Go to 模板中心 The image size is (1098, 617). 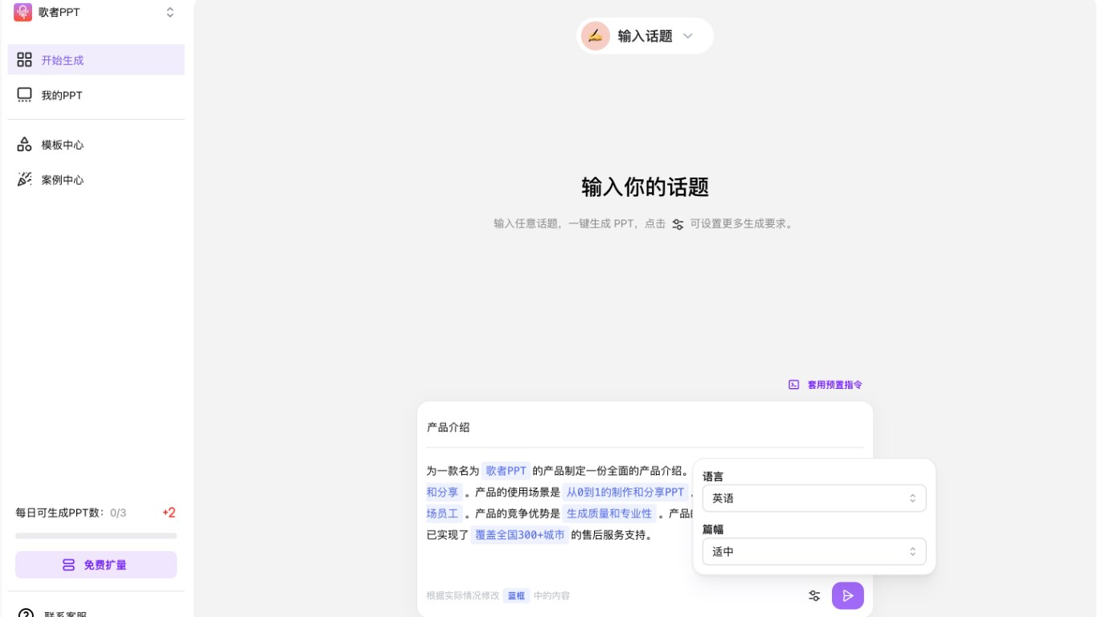(x=96, y=145)
